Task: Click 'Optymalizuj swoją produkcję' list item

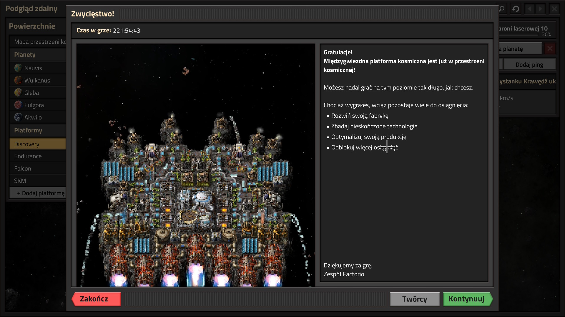Action: pyautogui.click(x=369, y=137)
